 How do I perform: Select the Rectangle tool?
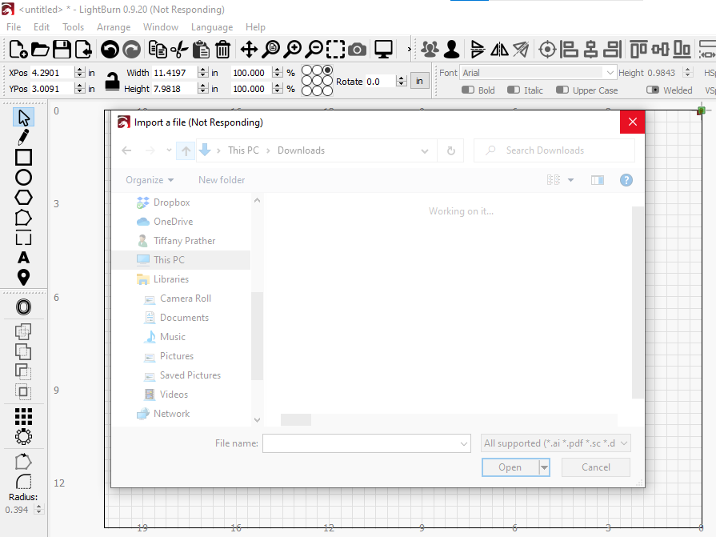click(23, 157)
